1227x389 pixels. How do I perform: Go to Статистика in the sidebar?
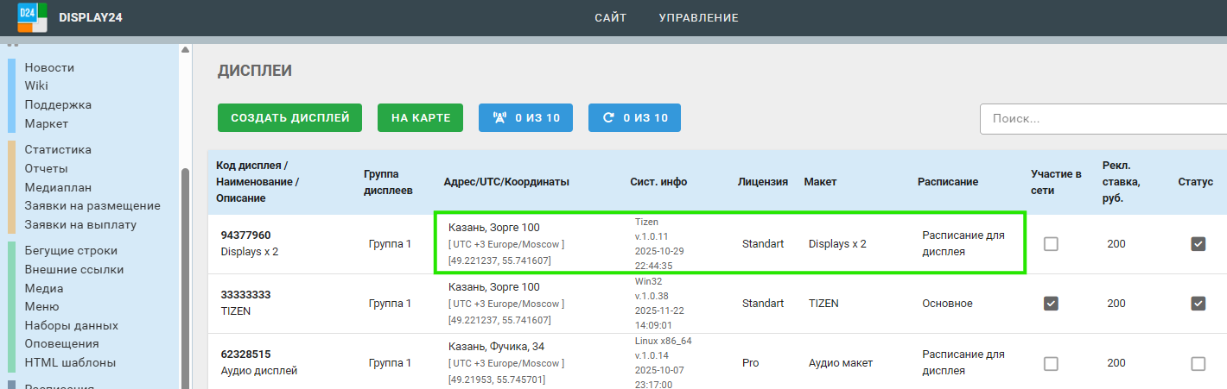click(58, 149)
